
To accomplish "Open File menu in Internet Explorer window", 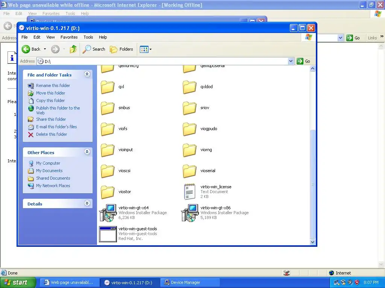I will click(x=6, y=13).
